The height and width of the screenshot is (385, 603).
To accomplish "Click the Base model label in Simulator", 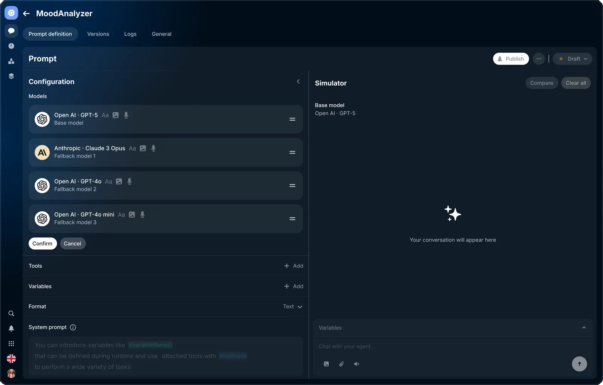I will tap(330, 105).
